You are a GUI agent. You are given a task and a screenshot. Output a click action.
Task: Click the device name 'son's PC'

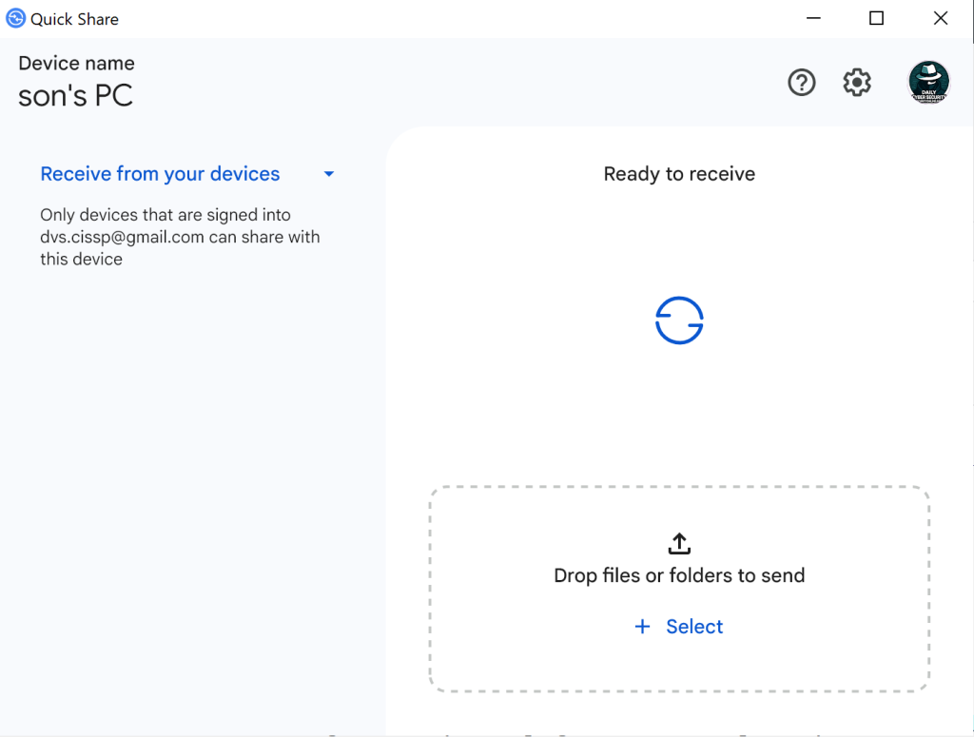click(x=75, y=96)
